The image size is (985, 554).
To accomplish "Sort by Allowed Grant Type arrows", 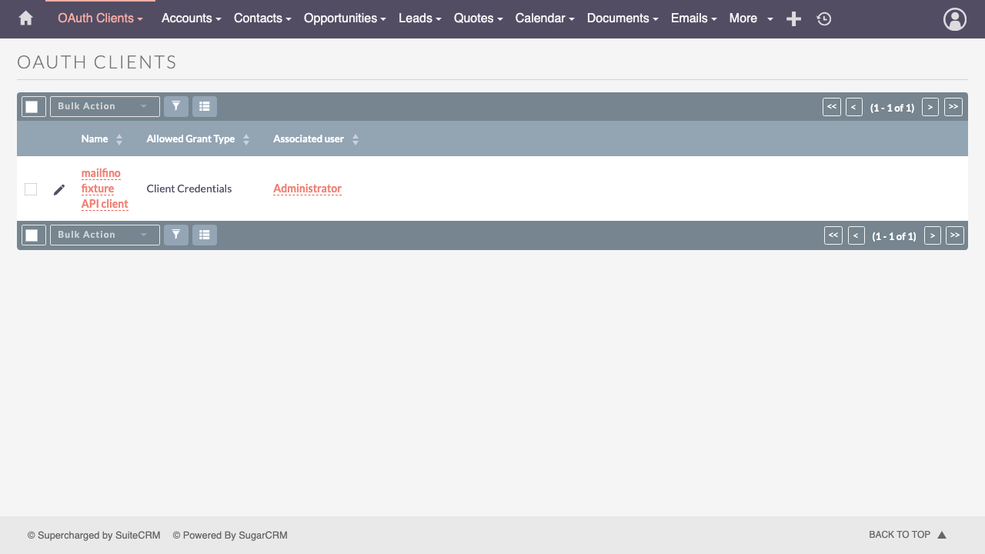I will click(246, 139).
